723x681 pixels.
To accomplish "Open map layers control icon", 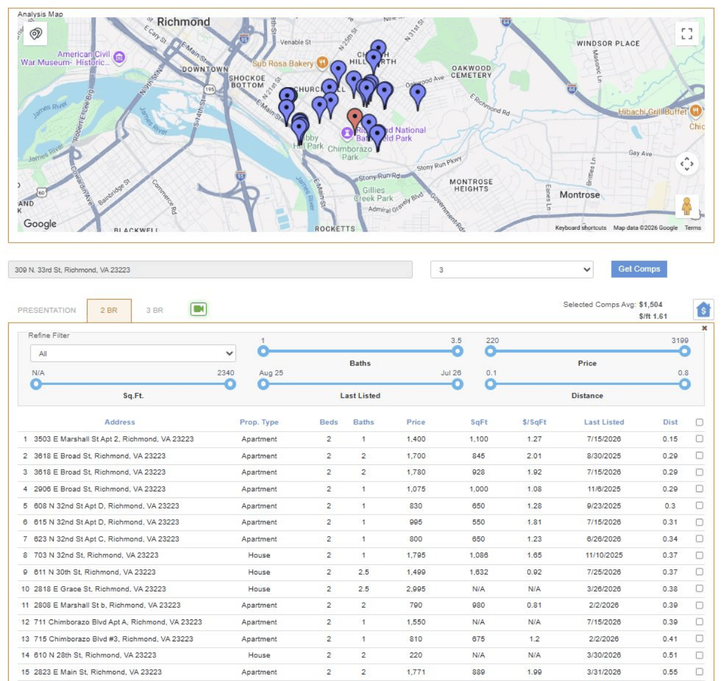I will (x=36, y=34).
